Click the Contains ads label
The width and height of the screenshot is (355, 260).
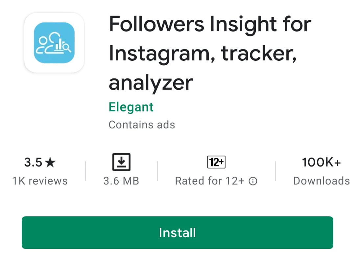pyautogui.click(x=142, y=125)
